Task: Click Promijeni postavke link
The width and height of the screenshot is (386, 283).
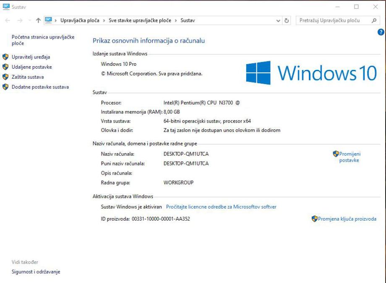Action: [349, 157]
